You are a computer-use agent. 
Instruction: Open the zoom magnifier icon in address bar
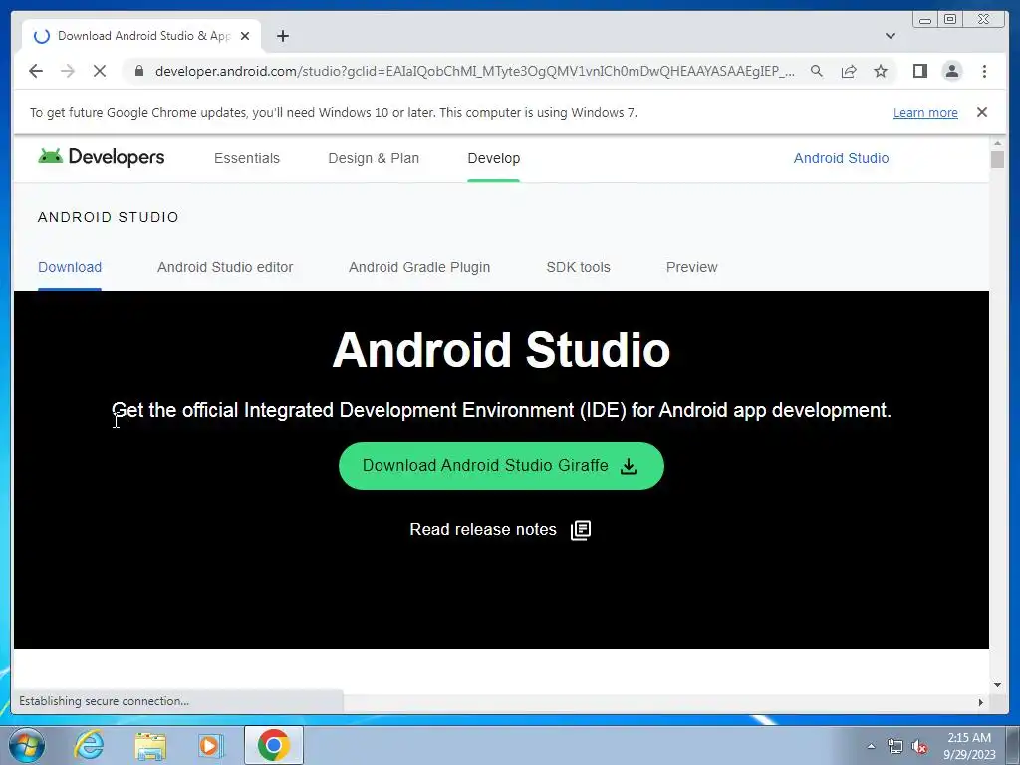pos(817,71)
